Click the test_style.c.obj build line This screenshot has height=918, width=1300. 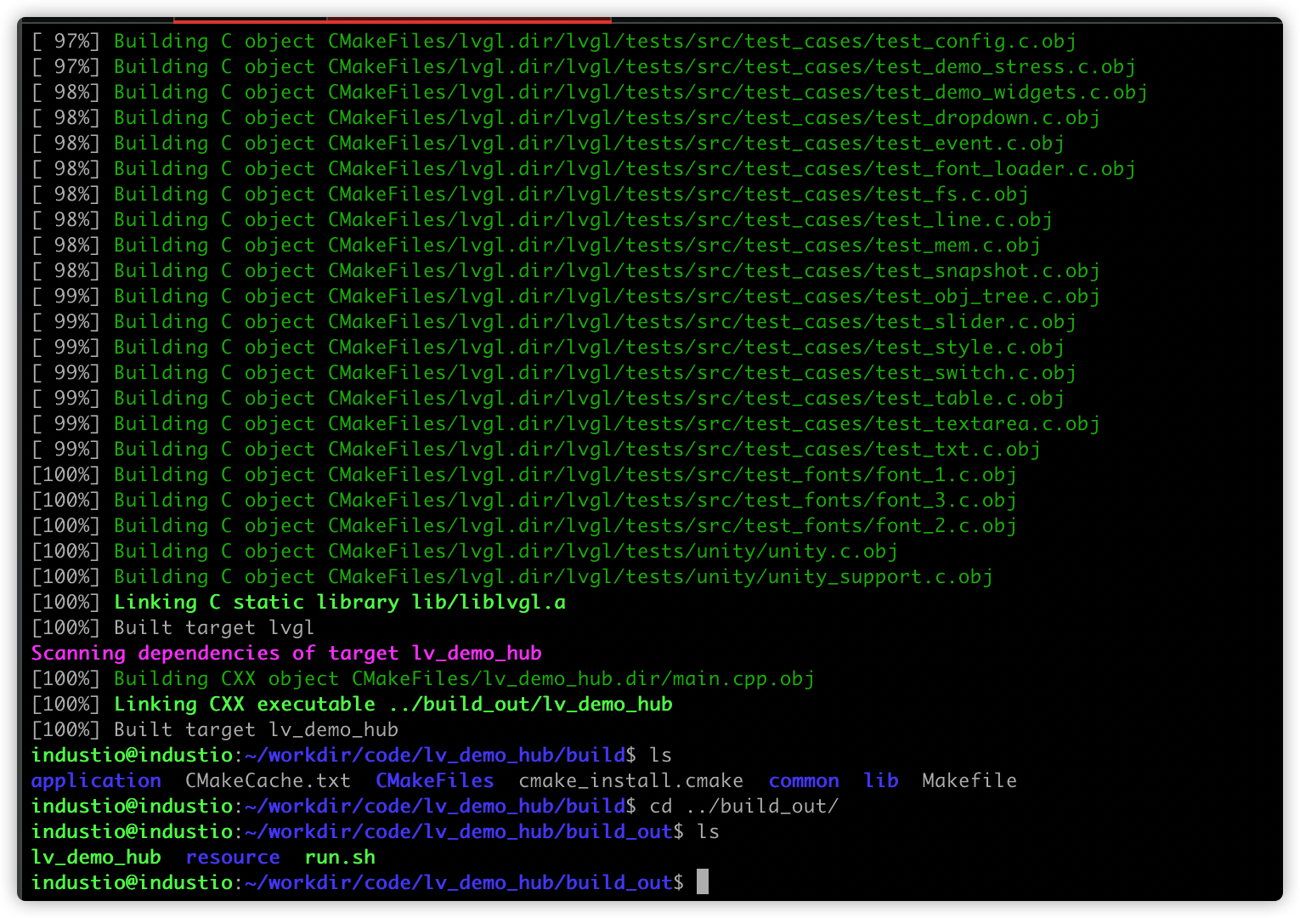click(548, 347)
